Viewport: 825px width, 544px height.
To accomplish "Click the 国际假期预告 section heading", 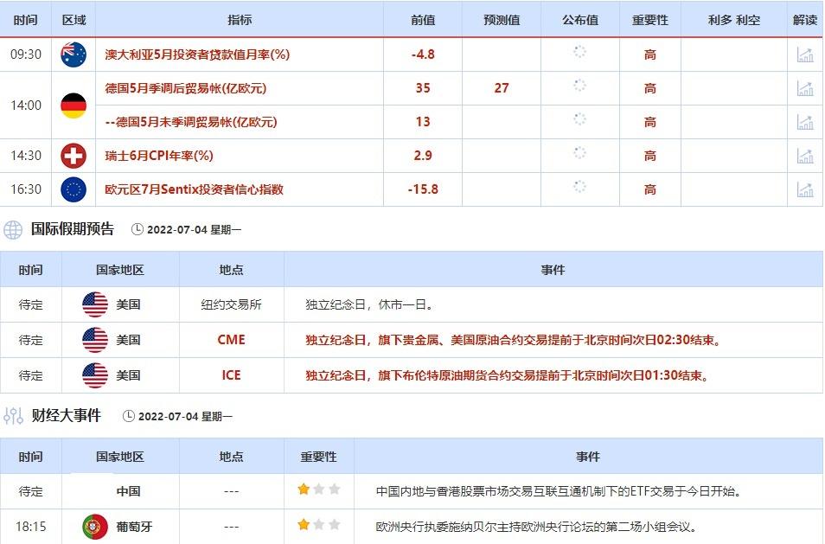I will point(73,229).
